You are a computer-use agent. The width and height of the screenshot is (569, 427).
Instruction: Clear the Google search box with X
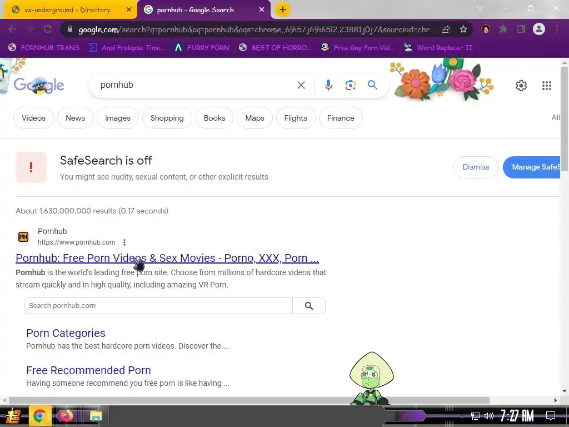tap(301, 85)
